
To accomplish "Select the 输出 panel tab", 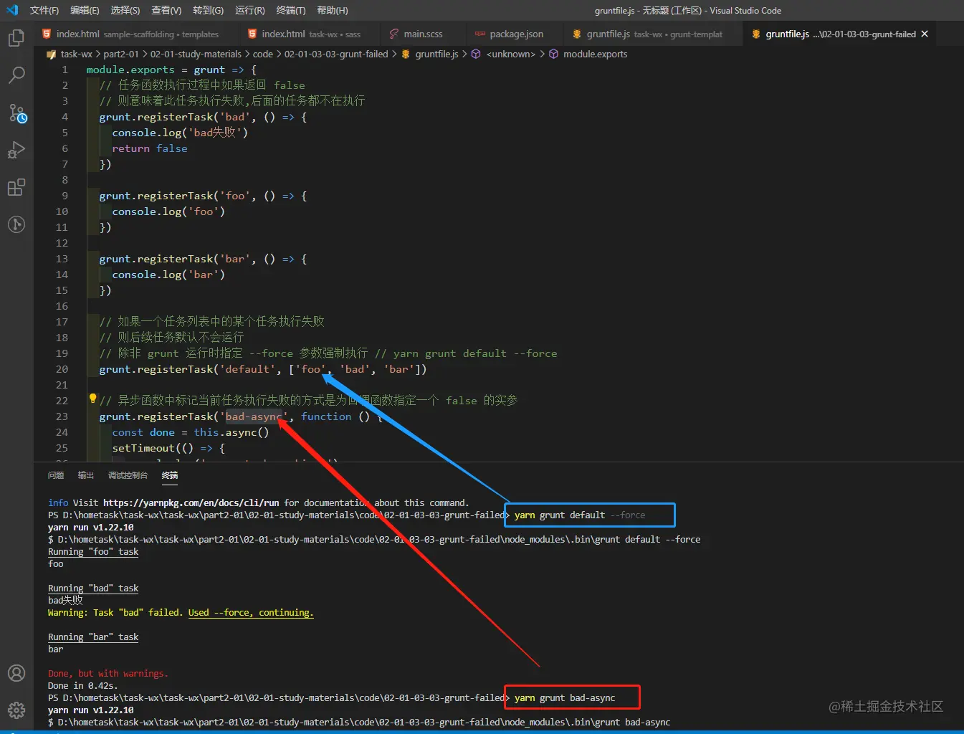I will coord(86,475).
